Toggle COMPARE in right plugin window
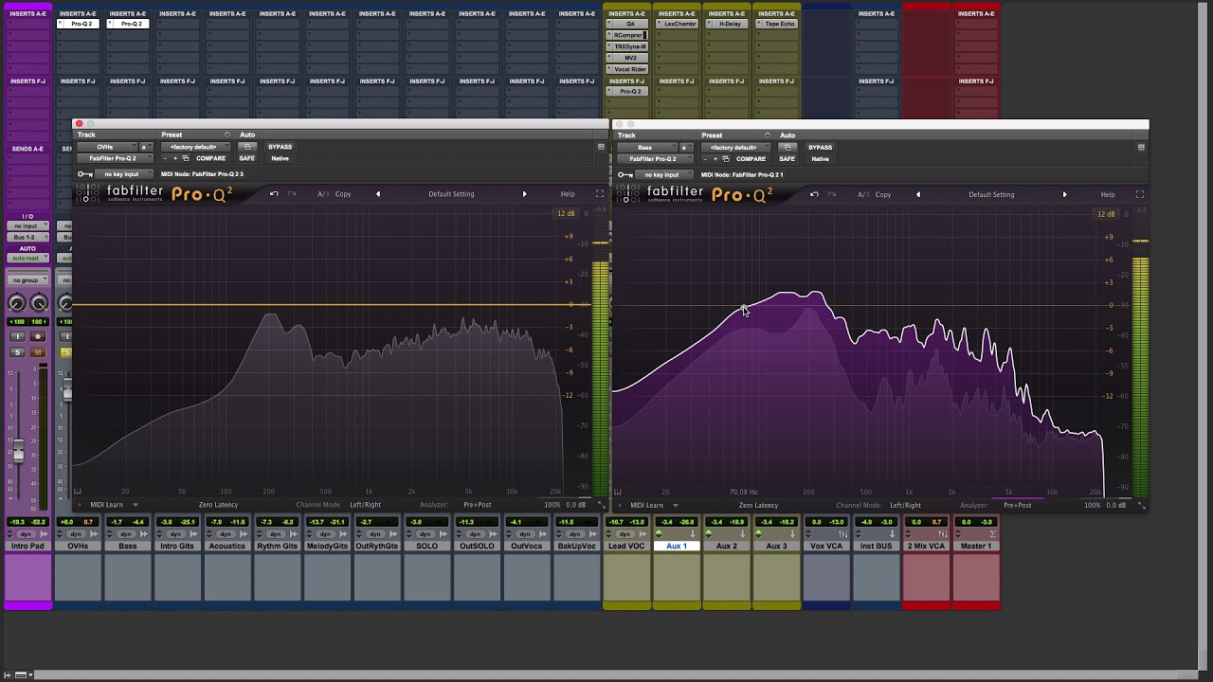Image resolution: width=1213 pixels, height=682 pixels. [751, 158]
